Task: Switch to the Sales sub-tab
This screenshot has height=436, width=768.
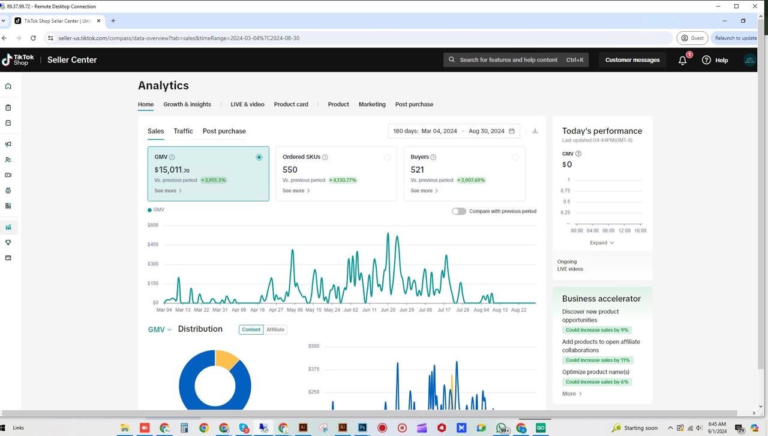Action: point(155,131)
